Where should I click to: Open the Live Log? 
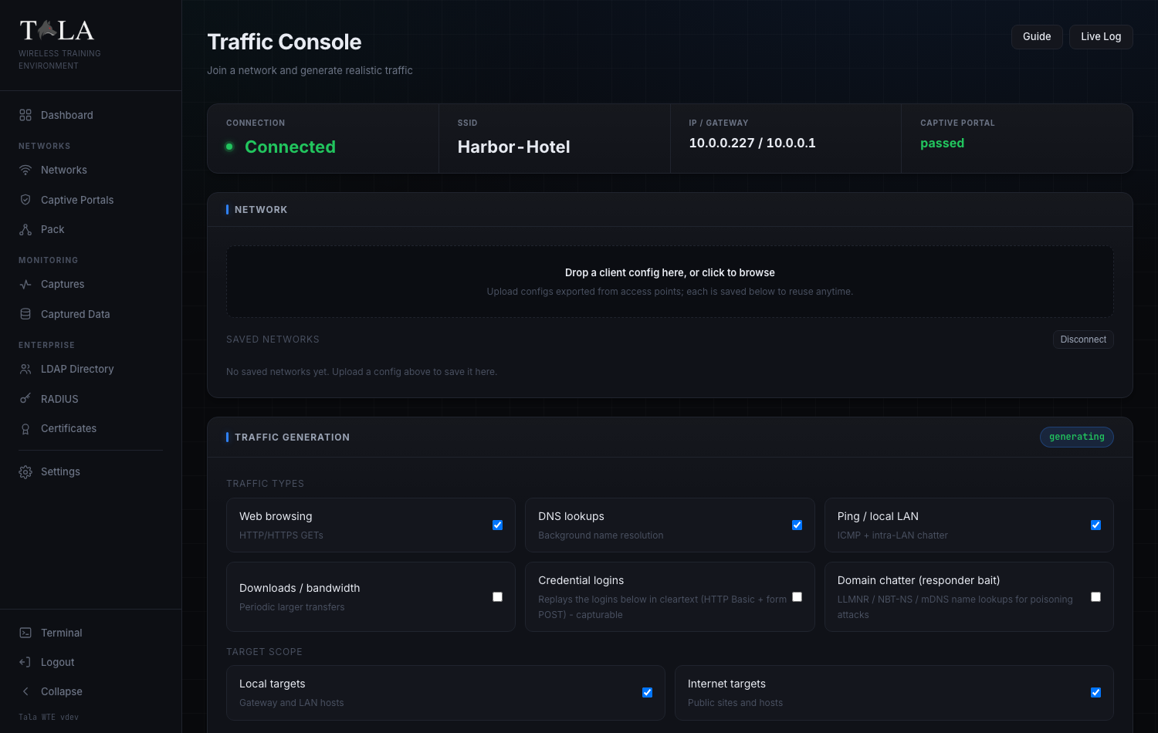(x=1101, y=36)
